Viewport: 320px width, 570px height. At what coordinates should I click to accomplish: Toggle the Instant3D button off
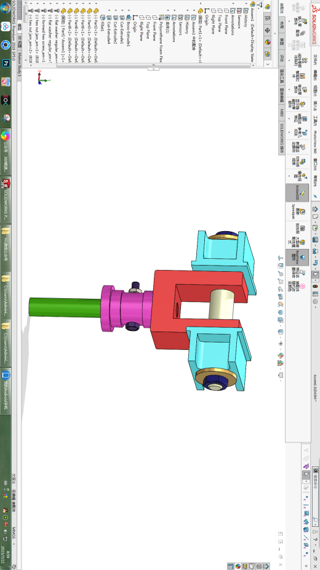[297, 193]
